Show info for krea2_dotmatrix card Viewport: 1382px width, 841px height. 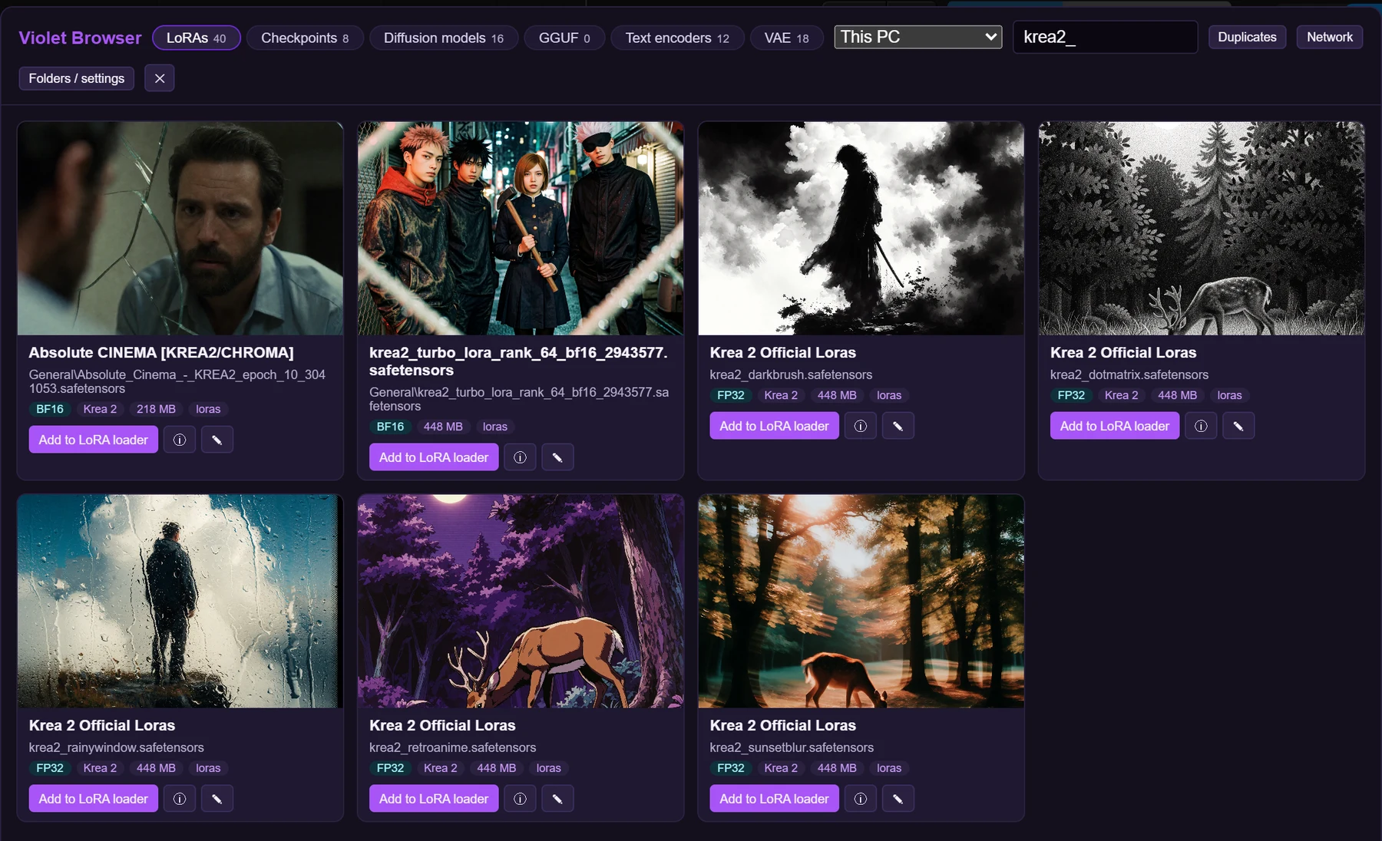coord(1201,426)
